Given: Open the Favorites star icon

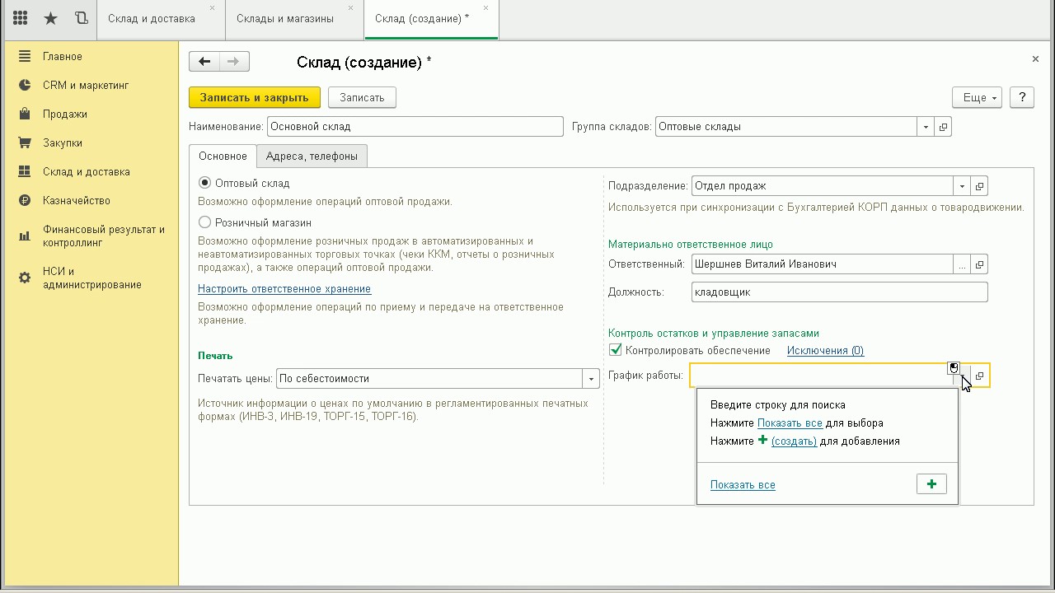Looking at the screenshot, I should 50,18.
